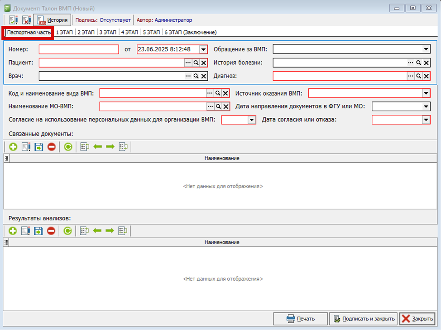Image resolution: width=441 pixels, height=330 pixels.
Task: Switch to the Паспортная часть tab
Action: 29,32
